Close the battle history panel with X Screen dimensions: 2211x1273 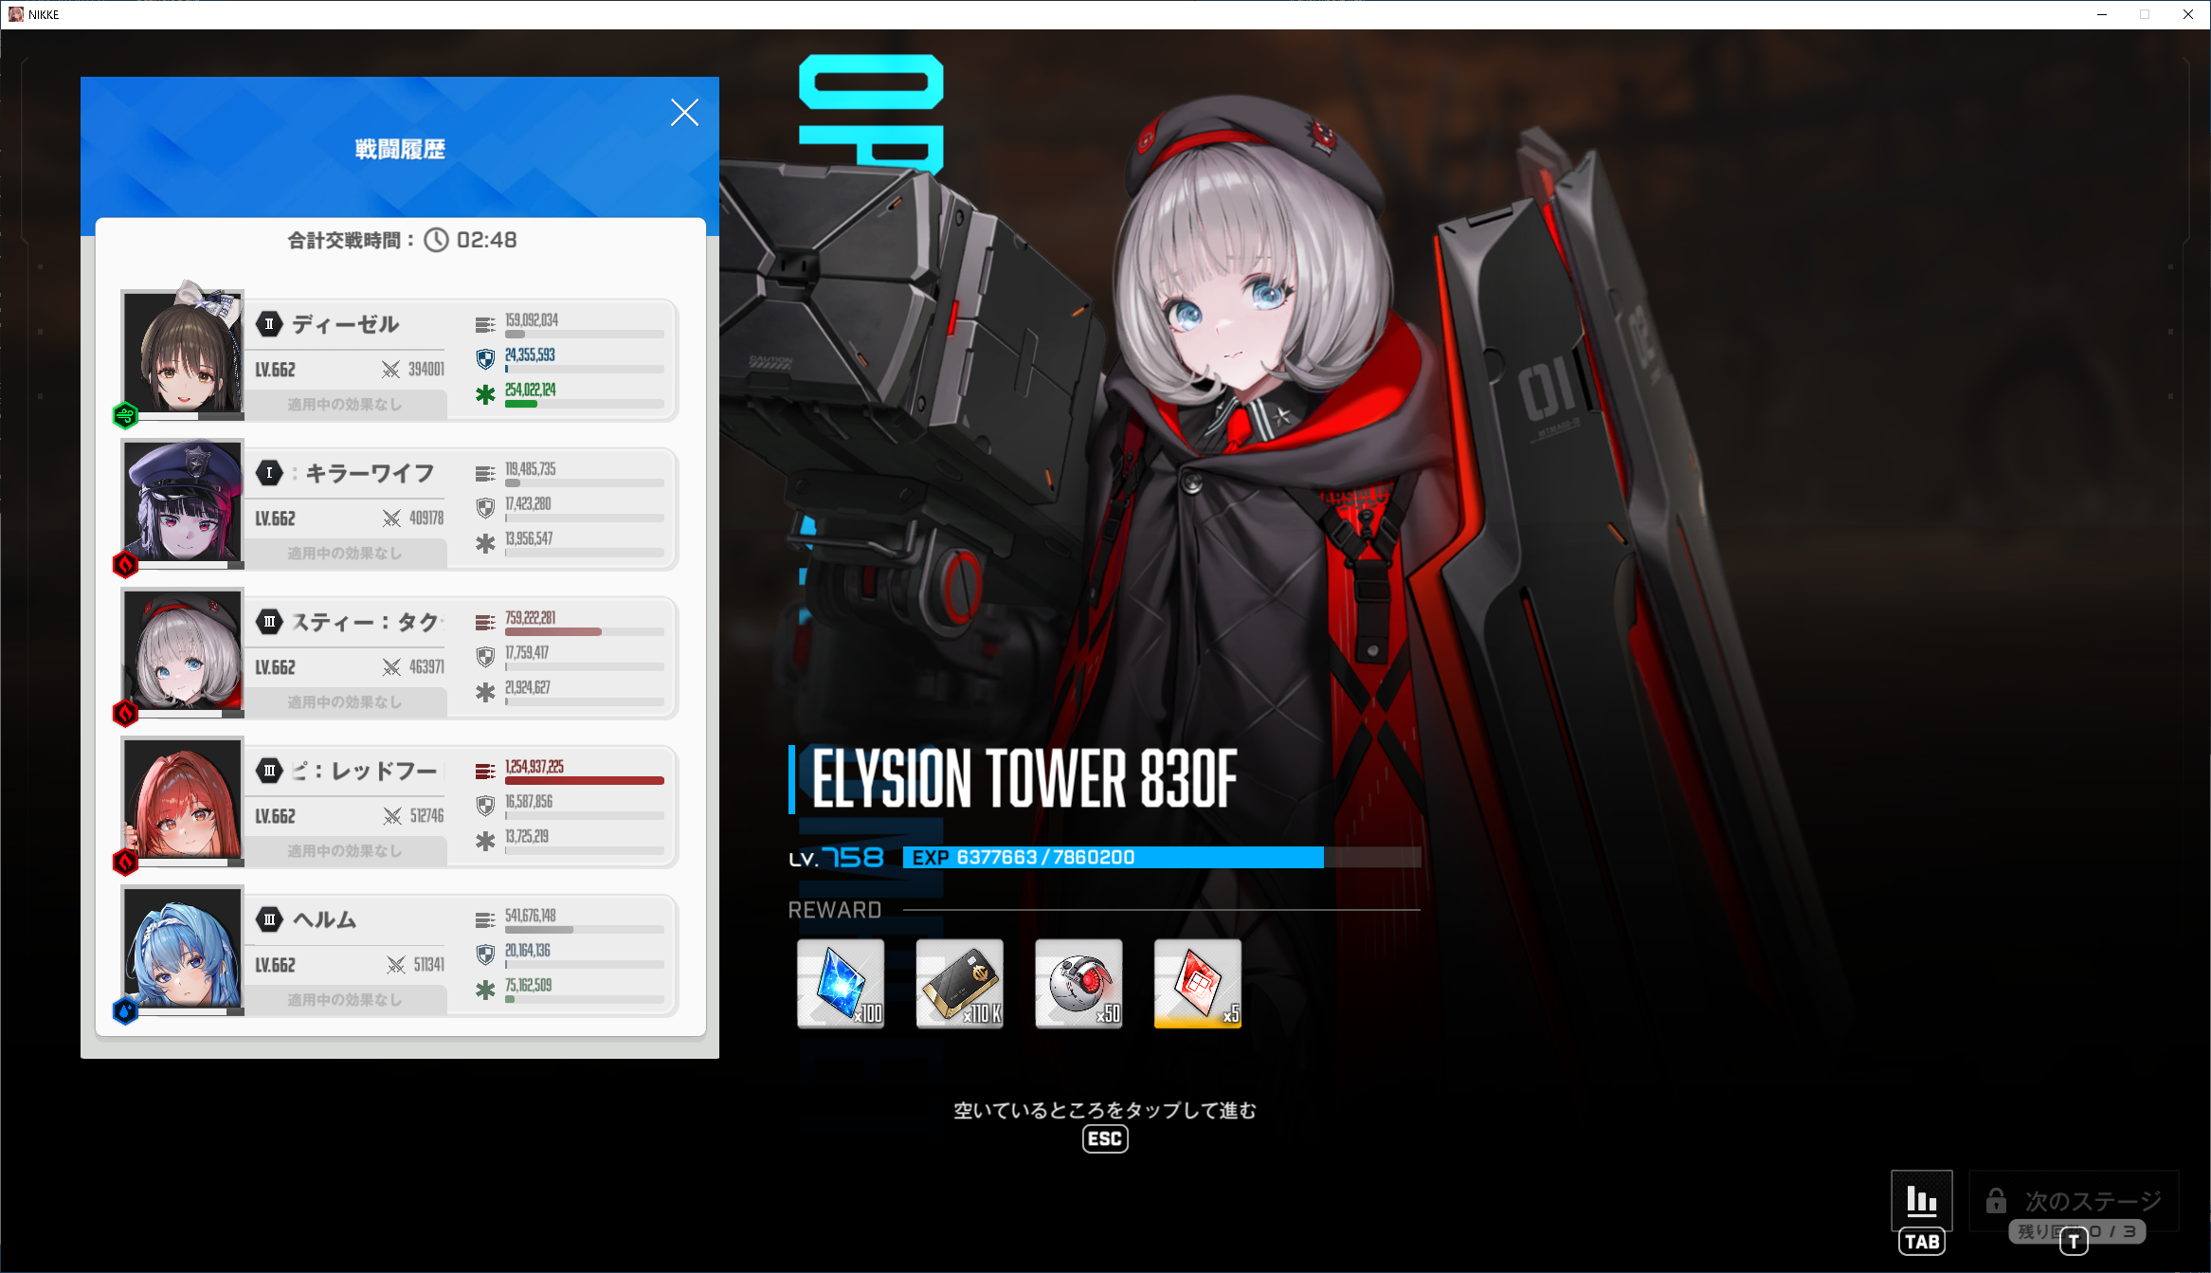click(x=684, y=113)
